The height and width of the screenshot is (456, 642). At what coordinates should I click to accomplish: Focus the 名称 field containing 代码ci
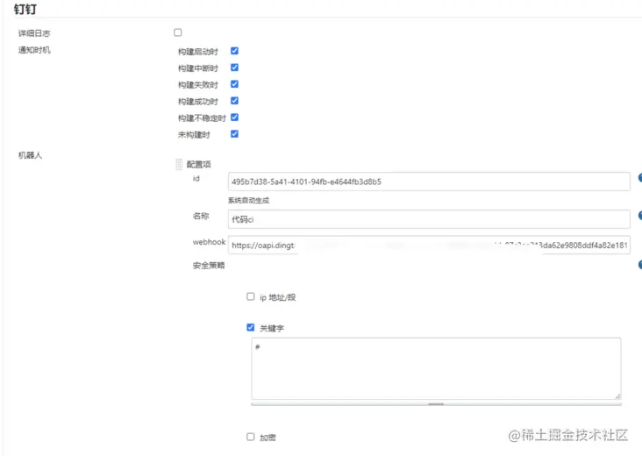[429, 219]
